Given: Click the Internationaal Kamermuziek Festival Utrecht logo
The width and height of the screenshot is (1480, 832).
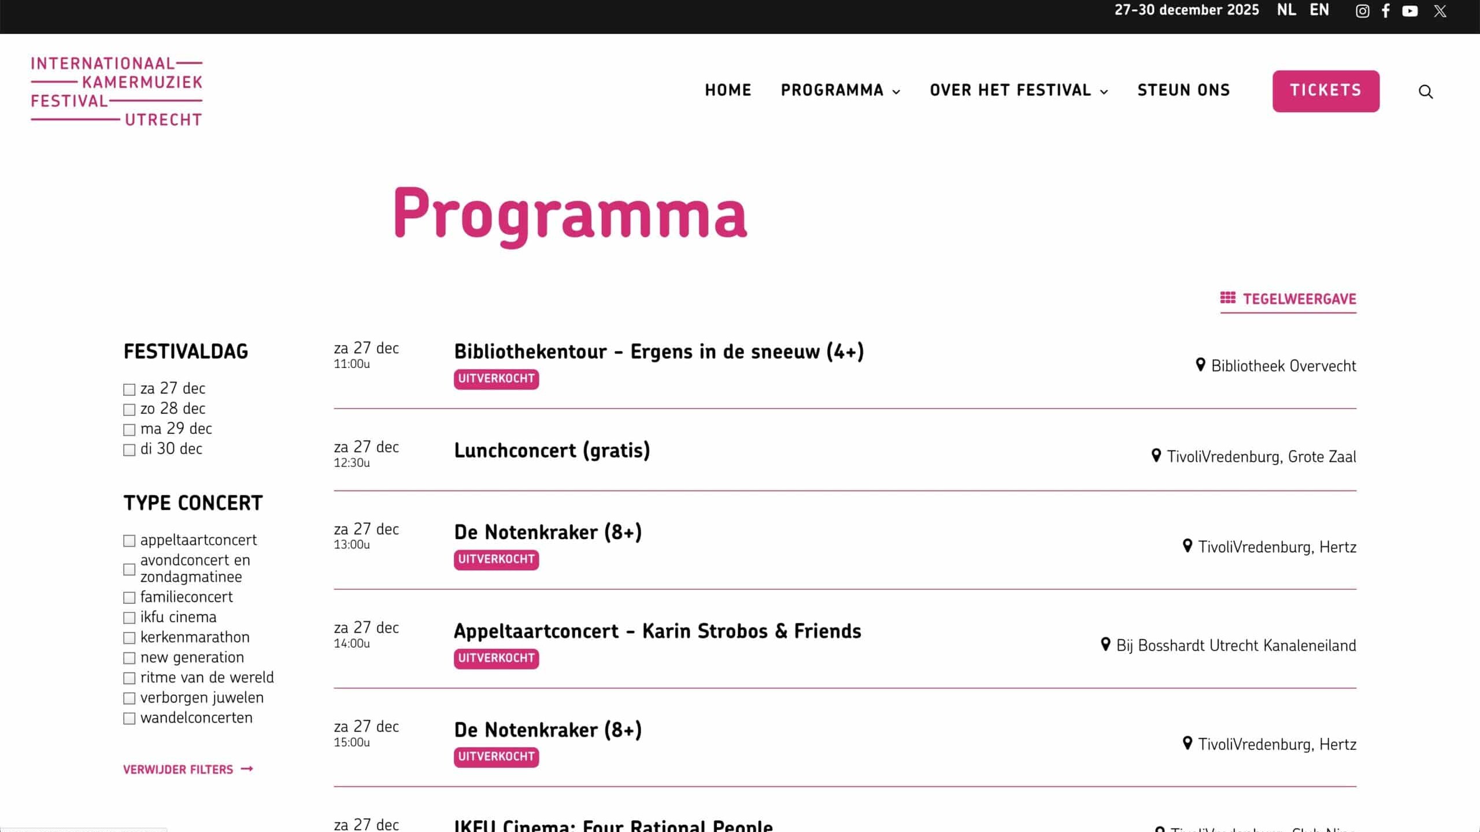Looking at the screenshot, I should click(x=117, y=91).
